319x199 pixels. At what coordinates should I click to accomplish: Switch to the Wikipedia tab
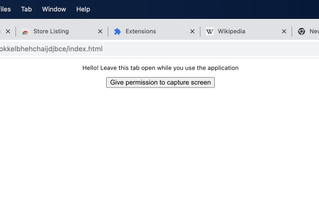[246, 31]
